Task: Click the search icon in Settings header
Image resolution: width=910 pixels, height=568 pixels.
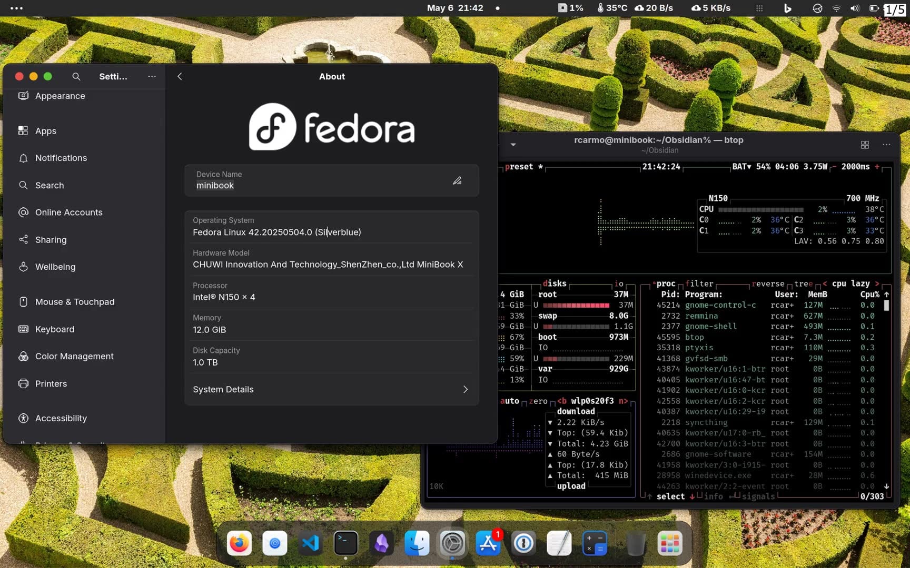Action: (76, 76)
